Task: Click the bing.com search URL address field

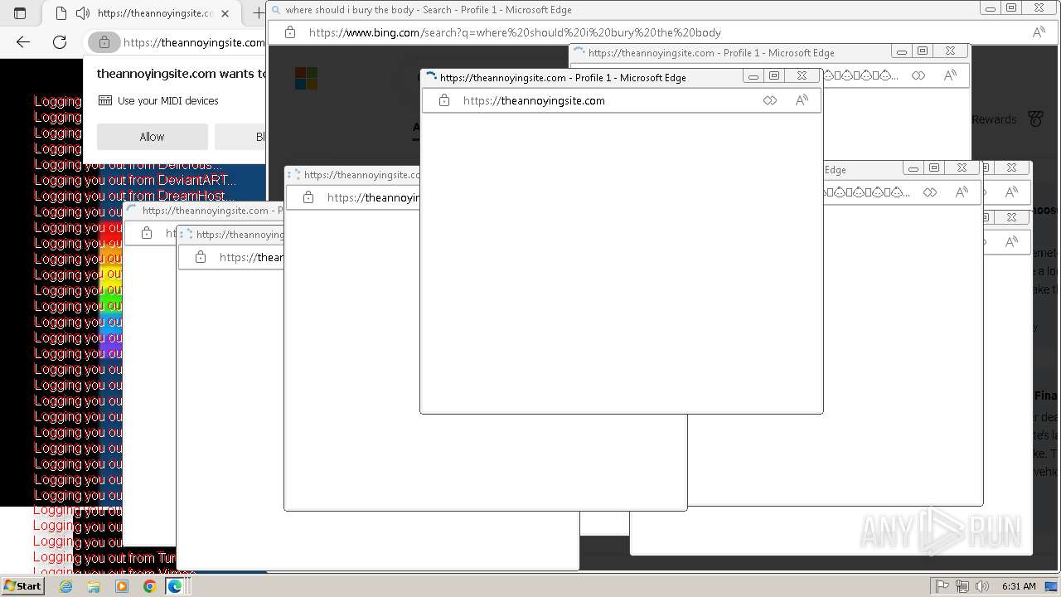Action: click(x=515, y=32)
